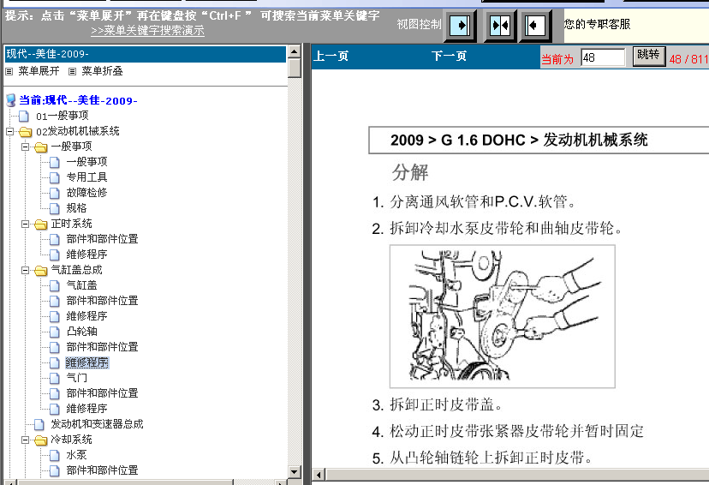Image resolution: width=709 pixels, height=485 pixels.
Task: Click 菜单展开 to expand all menus
Action: 39,71
